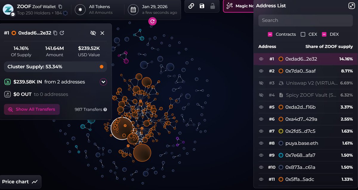
Task: Hide address #2 0x7da0...5aaf
Action: coord(261,71)
